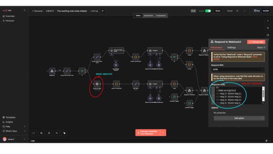This screenshot has width=273, height=154.
Task: Select the upper AI Agent1 node
Action: click(x=155, y=51)
